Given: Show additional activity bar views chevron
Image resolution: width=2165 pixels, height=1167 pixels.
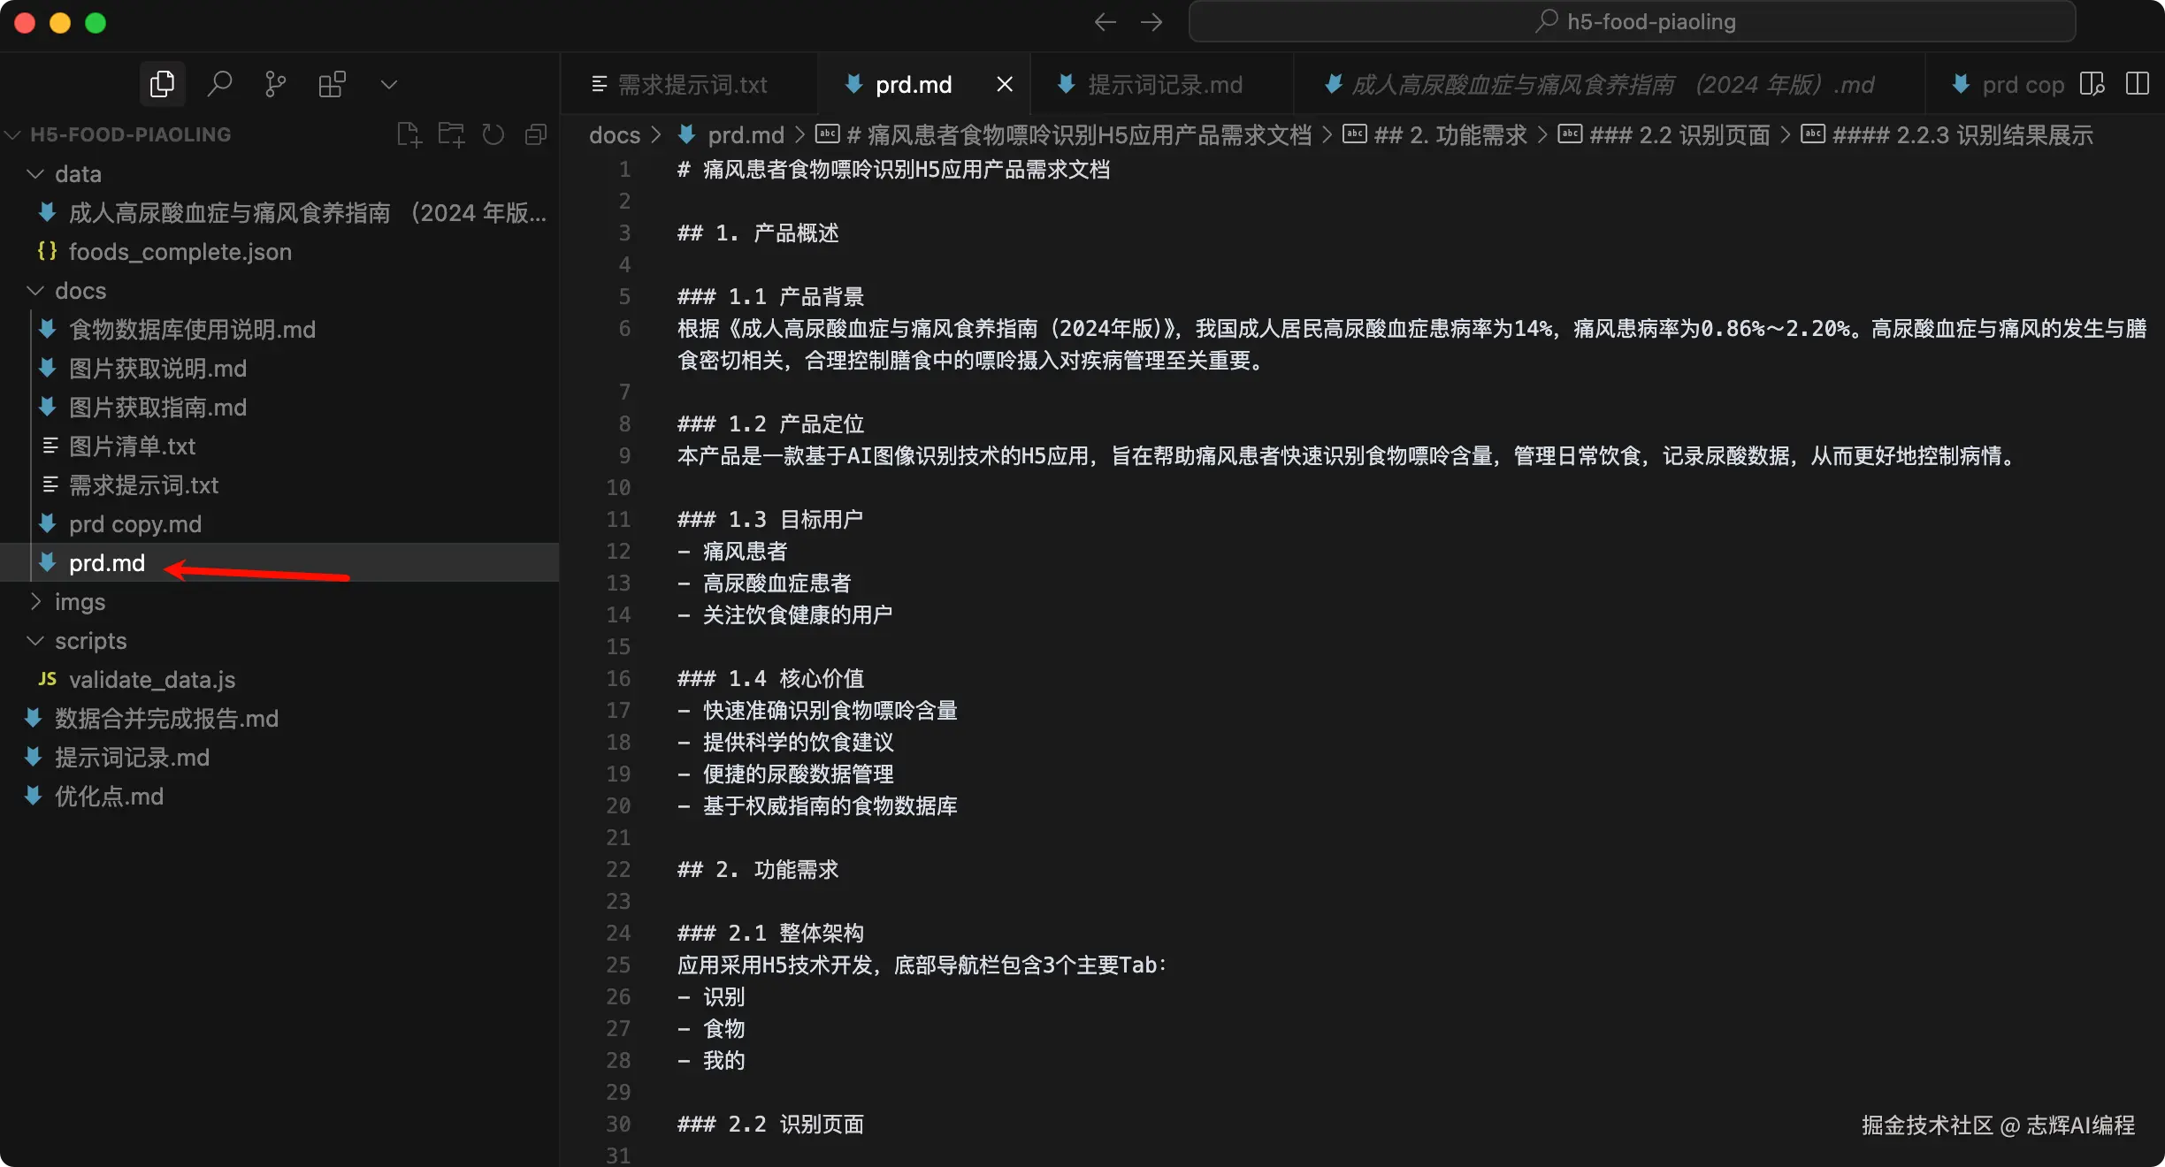Looking at the screenshot, I should (x=389, y=85).
